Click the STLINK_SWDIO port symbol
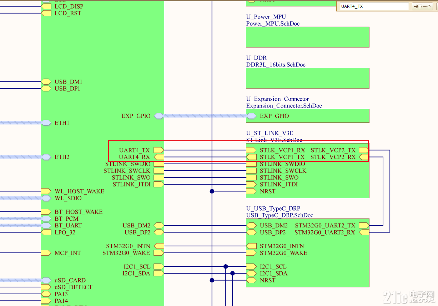Screen dimensions: 438x306 click(x=158, y=164)
